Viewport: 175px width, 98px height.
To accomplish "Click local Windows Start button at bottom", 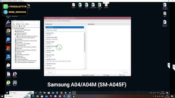I will tap(2, 96).
